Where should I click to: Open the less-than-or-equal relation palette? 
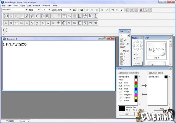coord(32,23)
